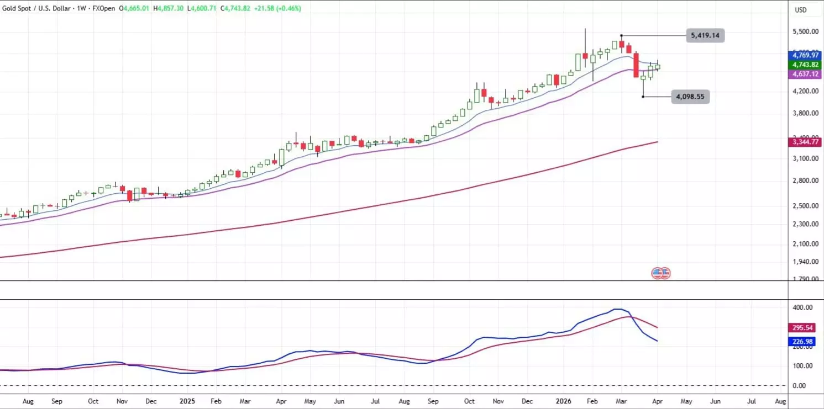The width and height of the screenshot is (824, 409).
Task: Click the blue 226.98 indicator value label
Action: [801, 342]
